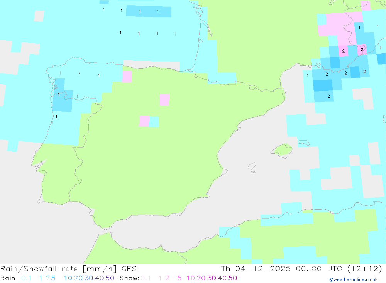
Task: Select the magenta Snow legend value 10
Action: point(191,278)
